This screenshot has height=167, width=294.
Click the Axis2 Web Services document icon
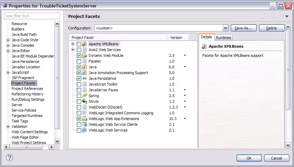click(85, 50)
